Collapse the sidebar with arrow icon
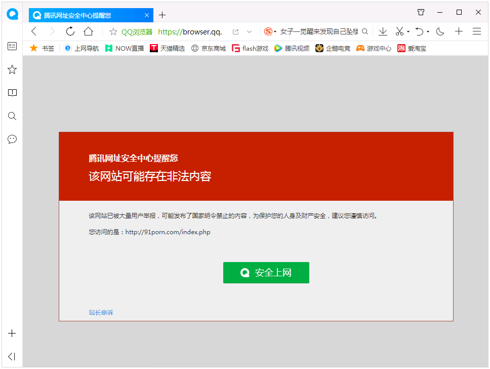This screenshot has width=490, height=369. click(12, 356)
